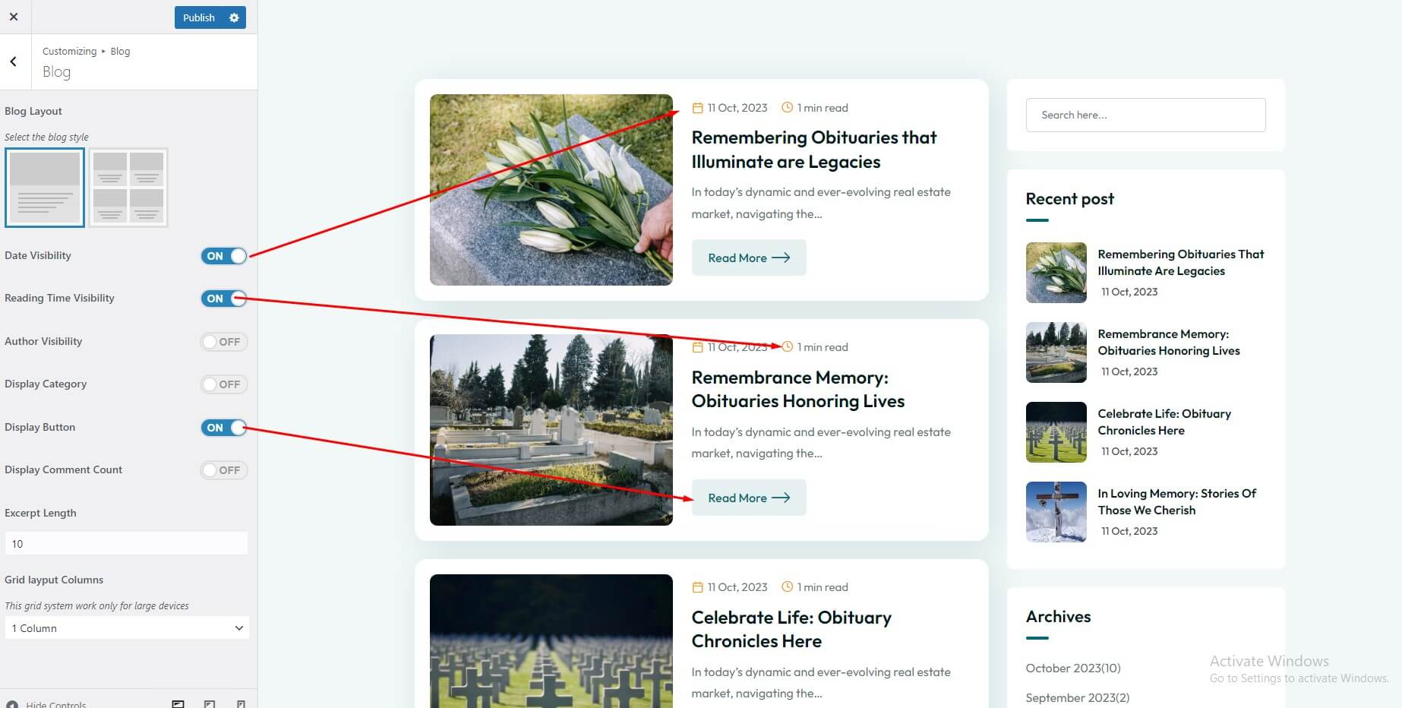Click calendar icon on Celebrate Life post
Viewport: 1402px width, 708px height.
point(697,587)
